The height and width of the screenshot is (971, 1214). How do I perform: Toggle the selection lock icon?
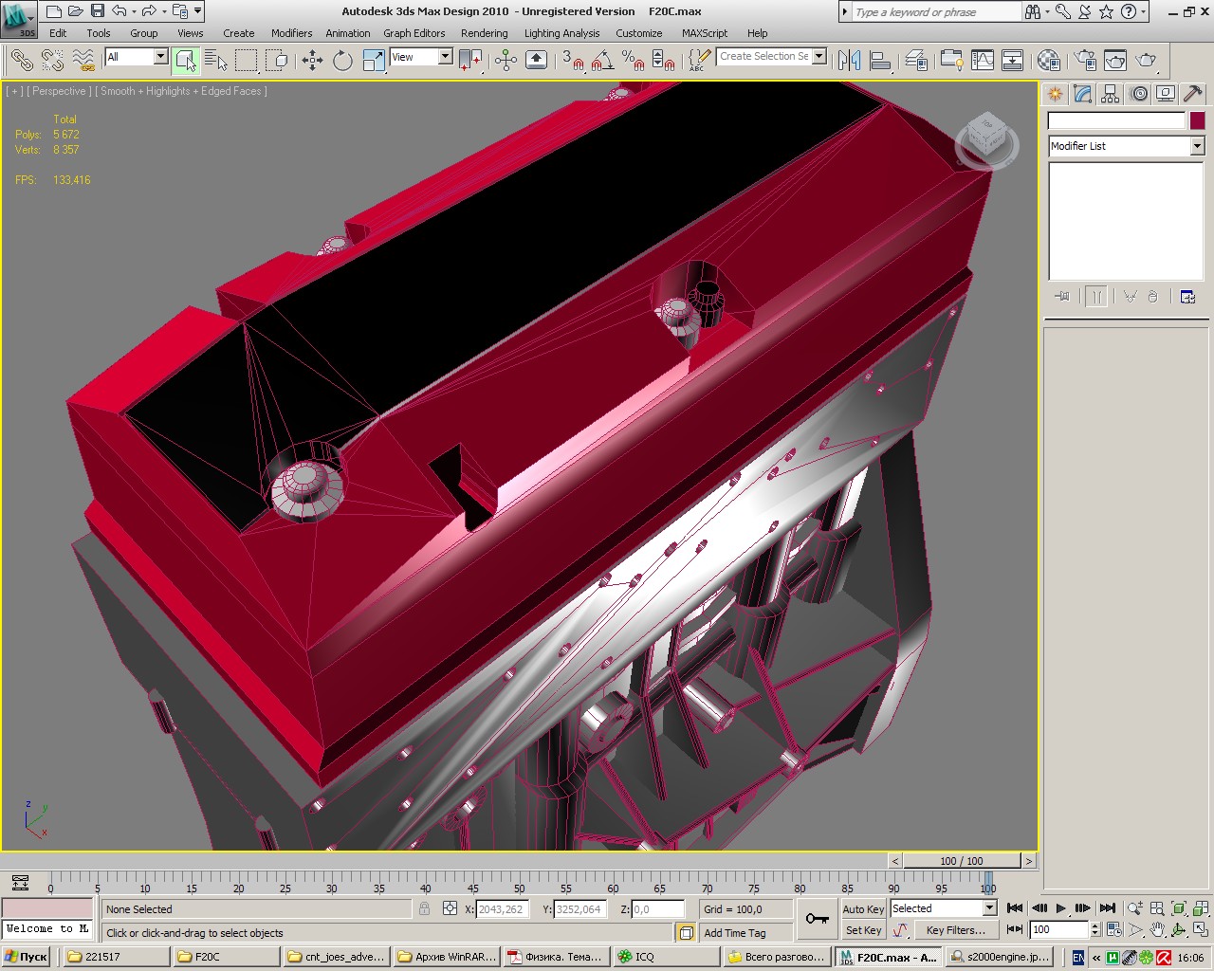(424, 908)
